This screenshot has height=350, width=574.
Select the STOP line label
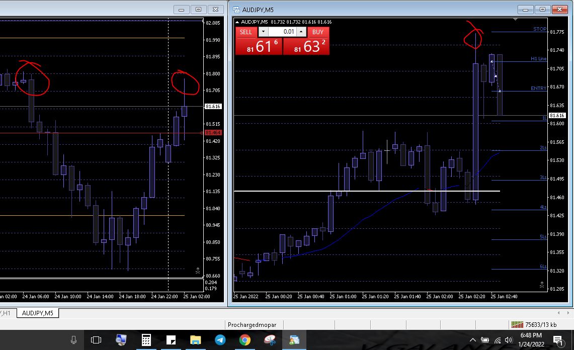pos(540,29)
